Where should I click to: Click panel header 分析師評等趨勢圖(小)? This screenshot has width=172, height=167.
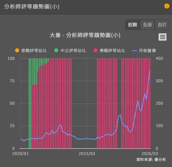[32, 6]
